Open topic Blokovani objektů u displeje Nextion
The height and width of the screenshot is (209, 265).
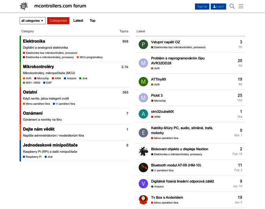pos(180,149)
